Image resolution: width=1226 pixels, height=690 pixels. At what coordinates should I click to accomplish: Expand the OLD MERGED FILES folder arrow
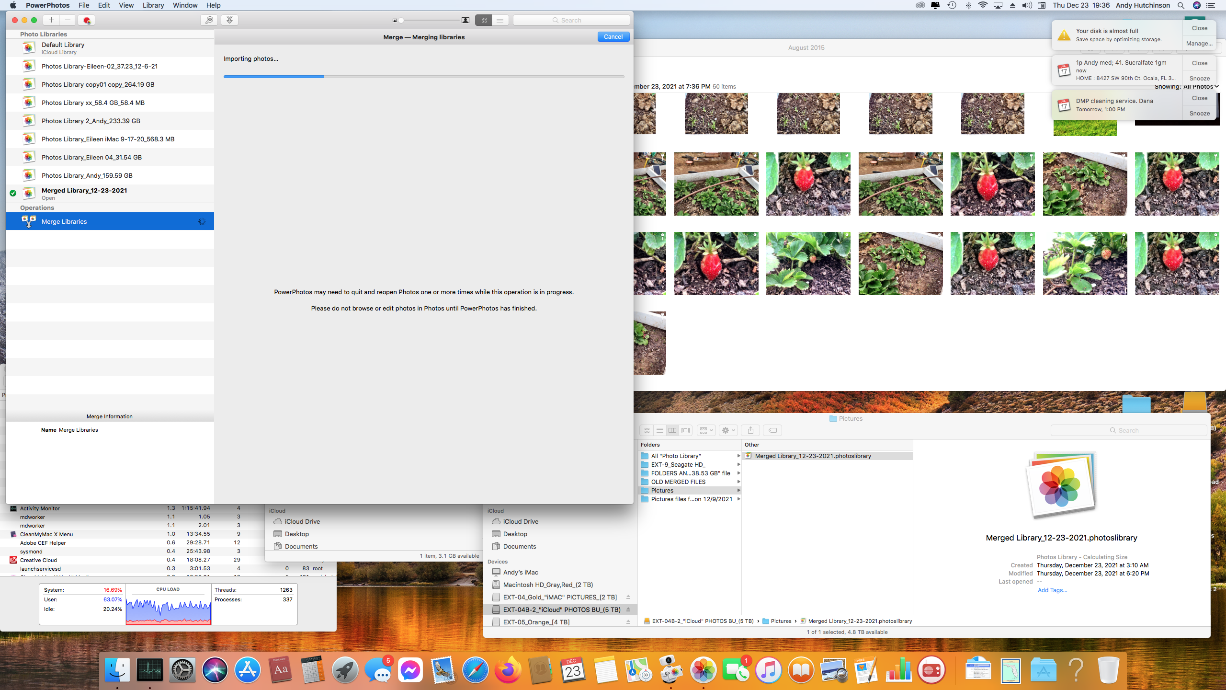738,482
